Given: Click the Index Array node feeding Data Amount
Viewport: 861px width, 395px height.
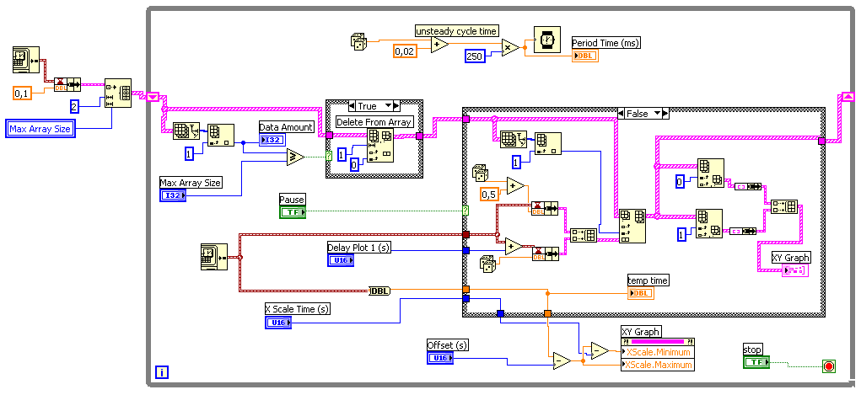Looking at the screenshot, I should pyautogui.click(x=221, y=136).
